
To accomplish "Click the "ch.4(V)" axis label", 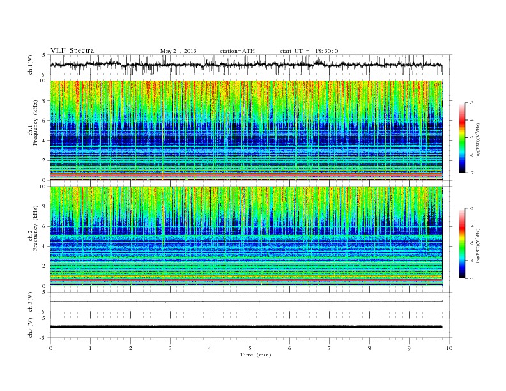I will [31, 328].
